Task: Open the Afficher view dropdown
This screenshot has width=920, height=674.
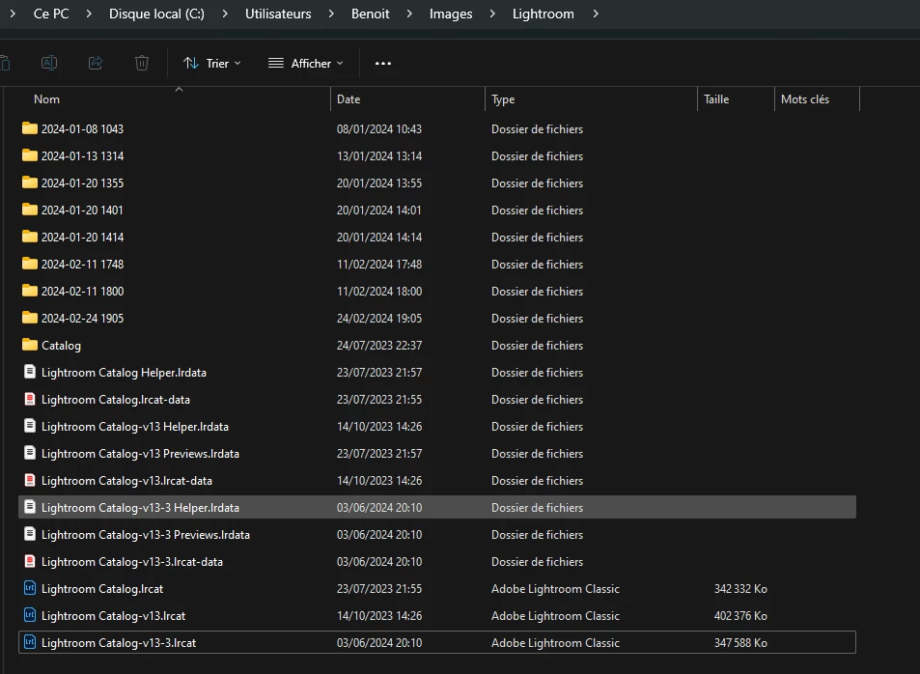Action: 306,64
